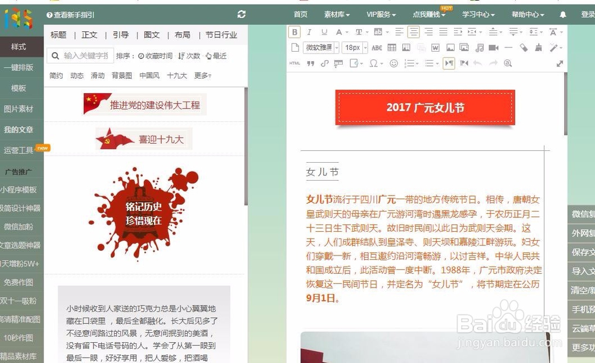Expand the font family 微软雅黑 dropdown

point(337,48)
